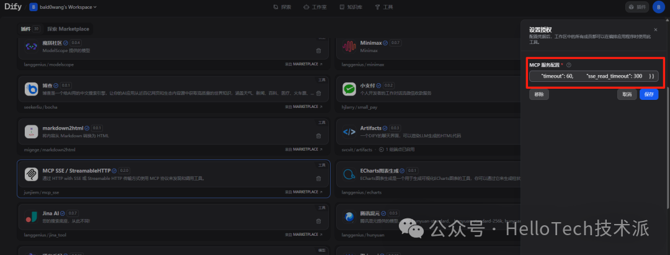
Task: Click the help icon beside MCP 服务配置
Action: (x=569, y=65)
